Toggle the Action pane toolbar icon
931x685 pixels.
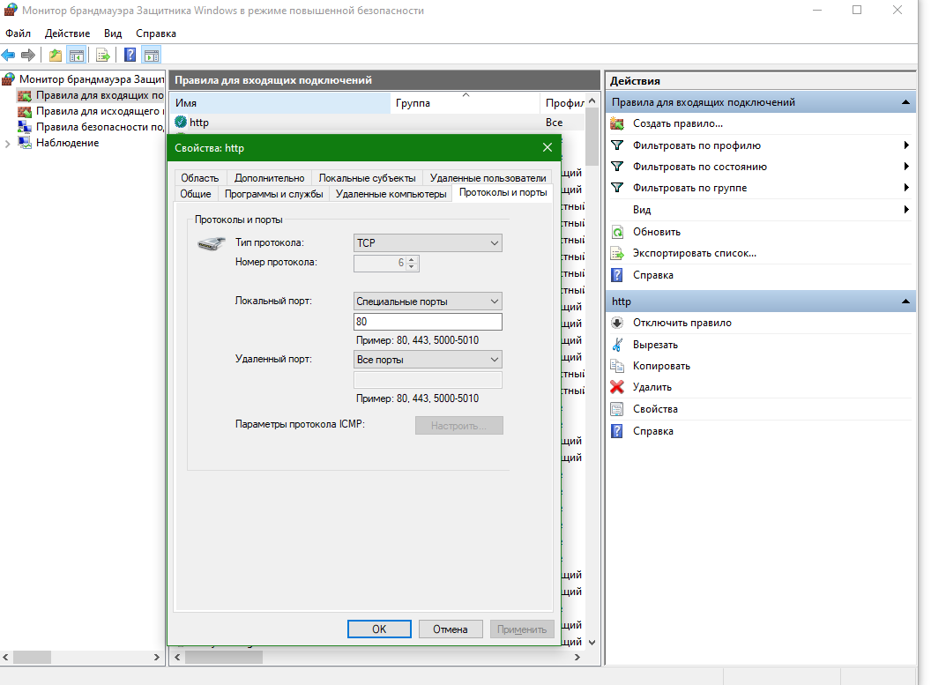click(152, 56)
